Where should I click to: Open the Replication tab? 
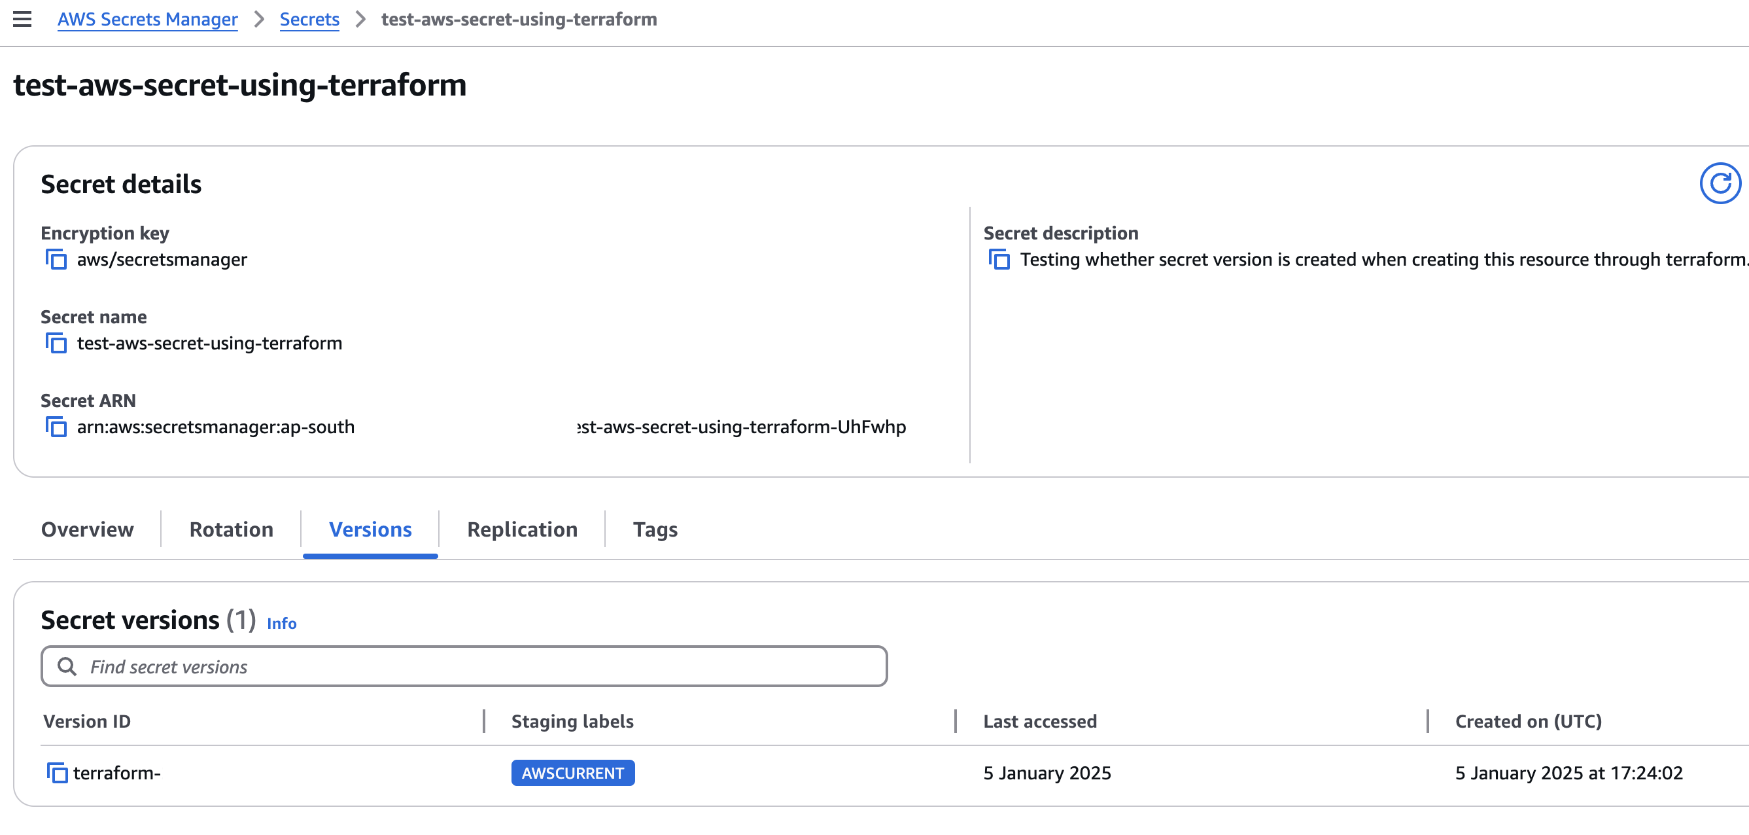coord(522,529)
